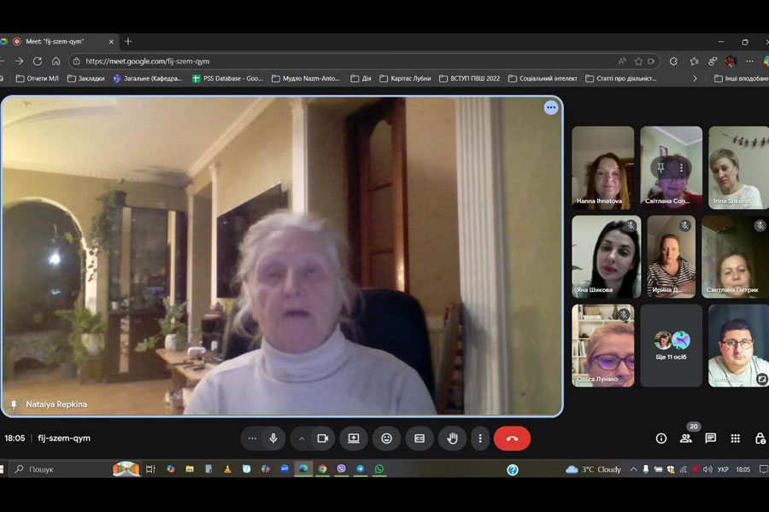
Task: Switch the keyboard language 'УКР'
Action: pyautogui.click(x=722, y=469)
